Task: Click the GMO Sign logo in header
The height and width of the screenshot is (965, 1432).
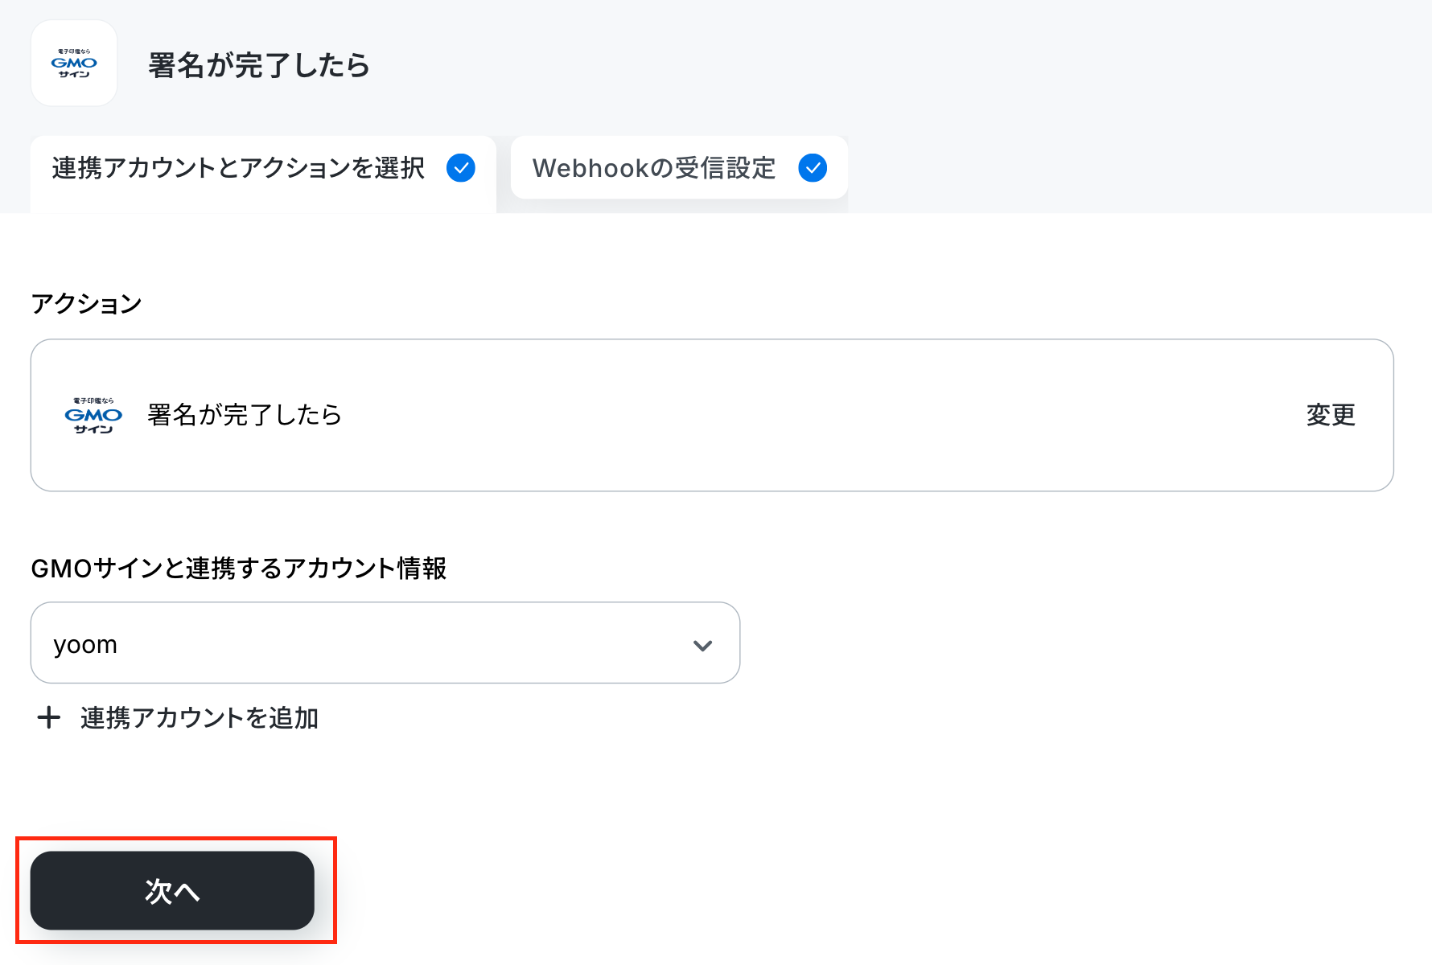Action: (x=74, y=63)
